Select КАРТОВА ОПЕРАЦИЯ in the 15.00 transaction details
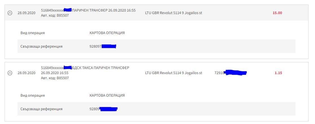The image size is (315, 124). tap(107, 33)
